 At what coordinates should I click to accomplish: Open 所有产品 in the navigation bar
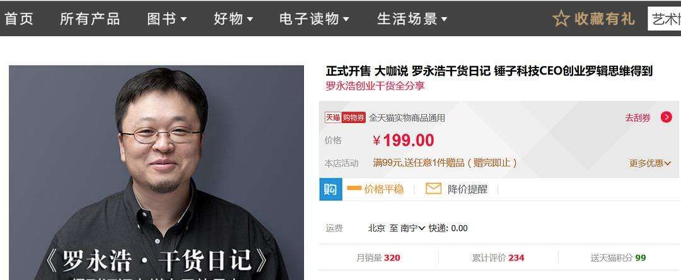pos(90,19)
